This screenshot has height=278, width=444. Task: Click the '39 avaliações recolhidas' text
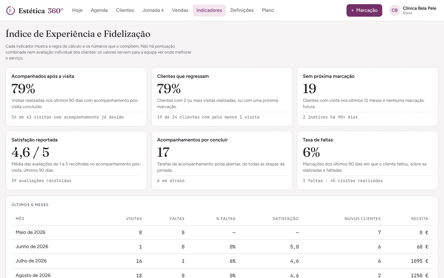[x=41, y=181]
